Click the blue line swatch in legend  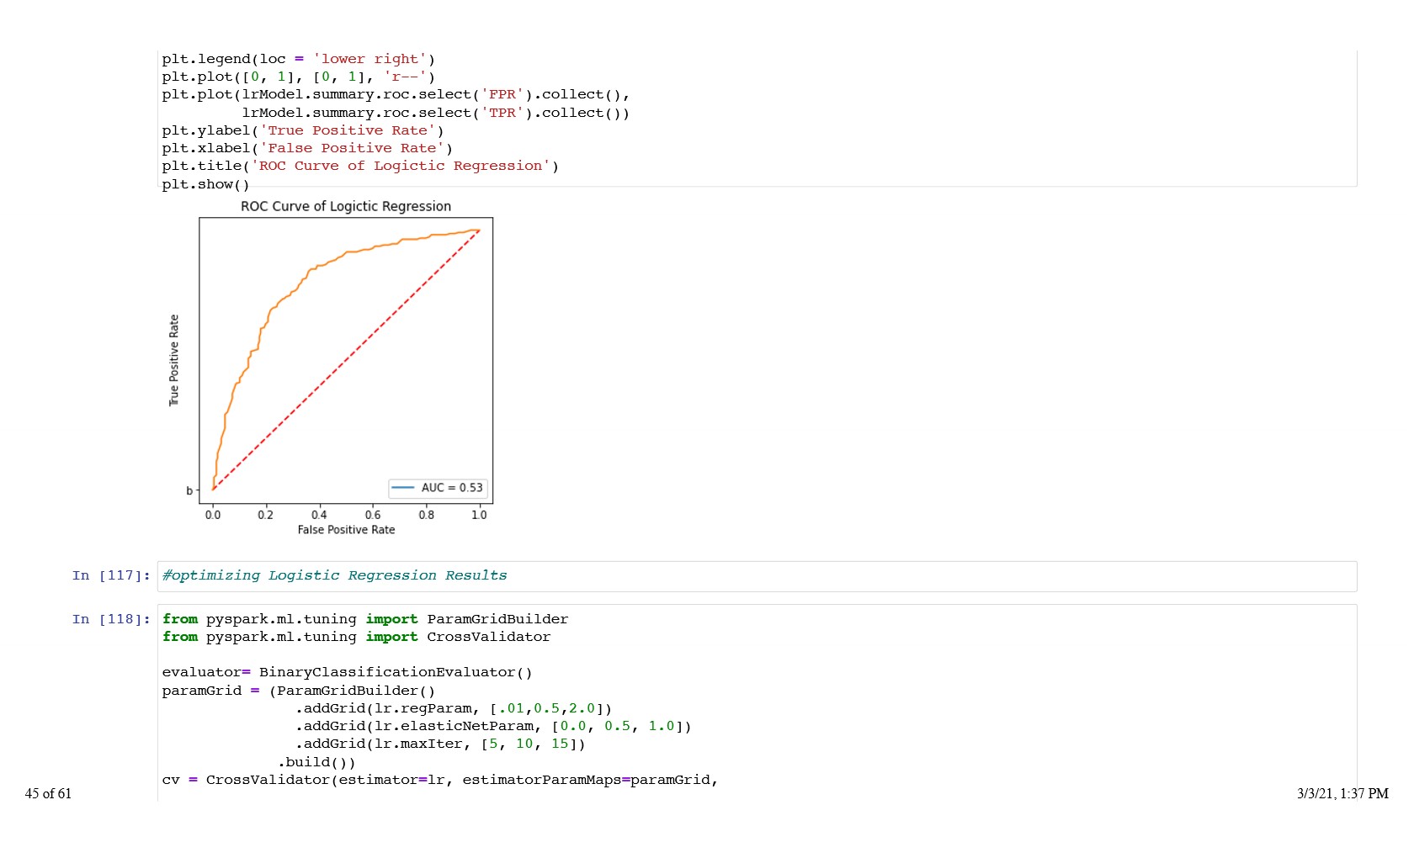pyautogui.click(x=403, y=488)
